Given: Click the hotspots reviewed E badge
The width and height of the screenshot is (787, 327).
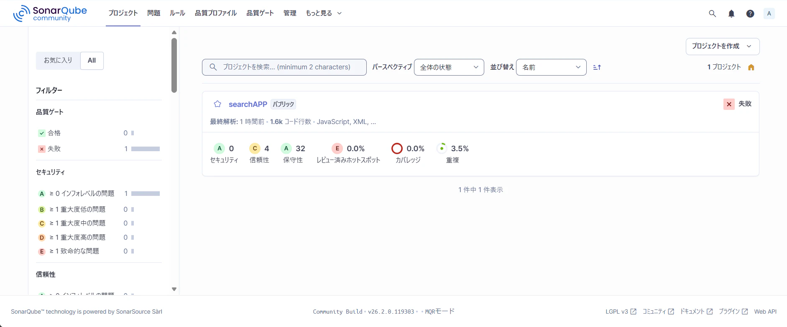Looking at the screenshot, I should (x=337, y=148).
